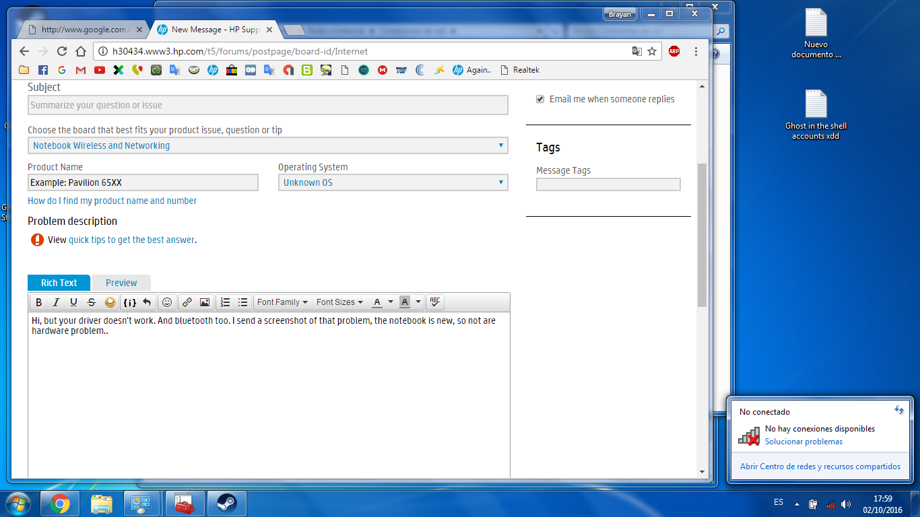Image resolution: width=920 pixels, height=517 pixels.
Task: Click the volume icon in the system tray
Action: point(846,504)
